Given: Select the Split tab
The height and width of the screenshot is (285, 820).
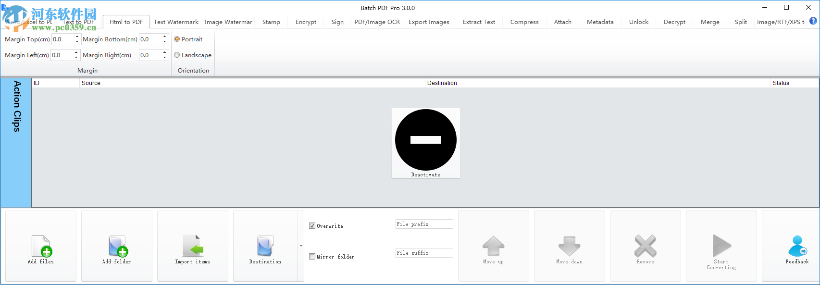Looking at the screenshot, I should (x=741, y=22).
